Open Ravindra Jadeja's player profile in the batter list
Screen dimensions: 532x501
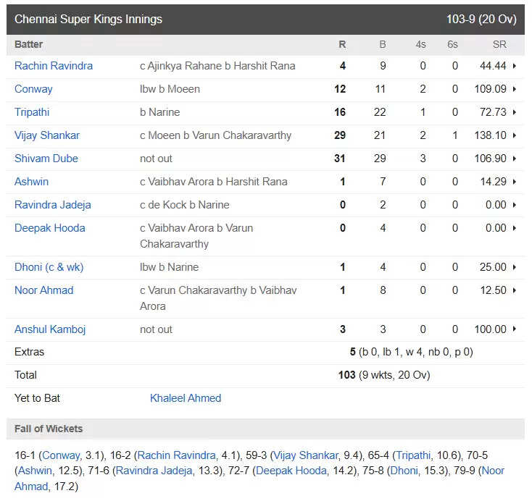pos(53,205)
